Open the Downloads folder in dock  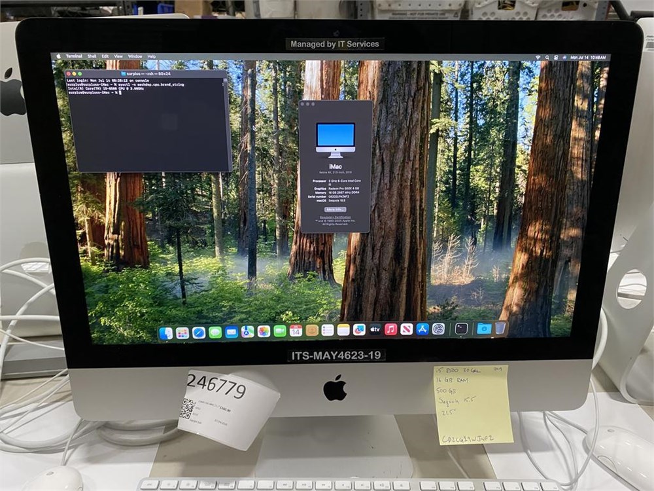[484, 329]
